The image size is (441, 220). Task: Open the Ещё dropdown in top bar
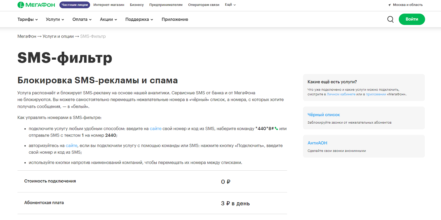click(x=230, y=5)
